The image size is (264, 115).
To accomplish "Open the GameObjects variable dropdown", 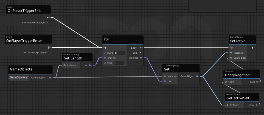I will click(x=18, y=77).
